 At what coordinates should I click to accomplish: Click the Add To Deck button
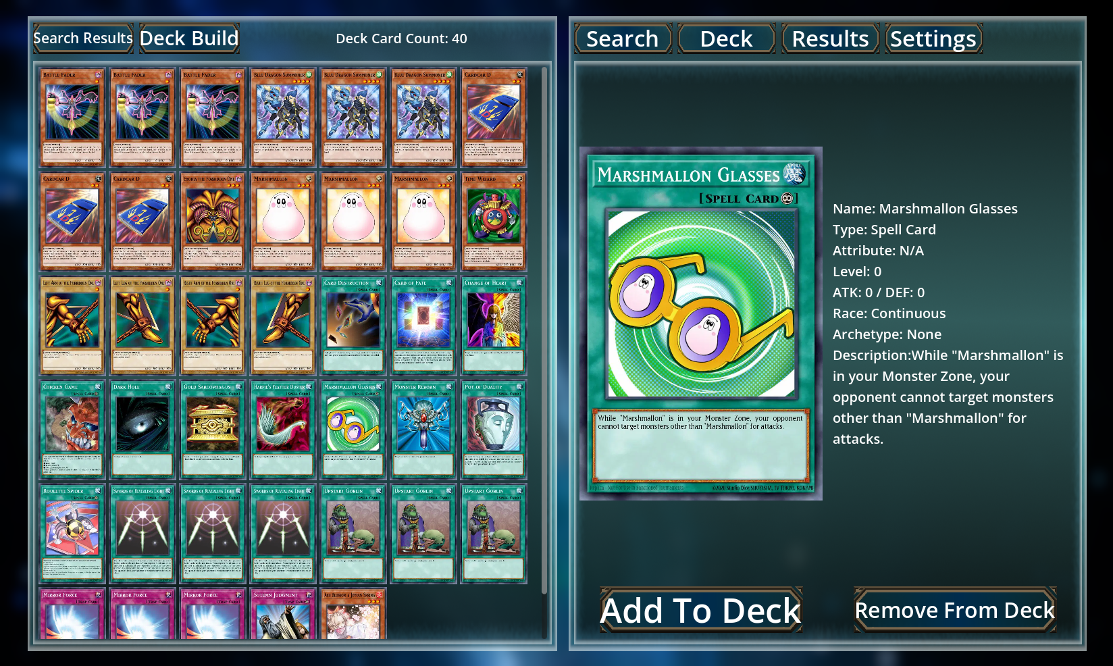pyautogui.click(x=701, y=610)
